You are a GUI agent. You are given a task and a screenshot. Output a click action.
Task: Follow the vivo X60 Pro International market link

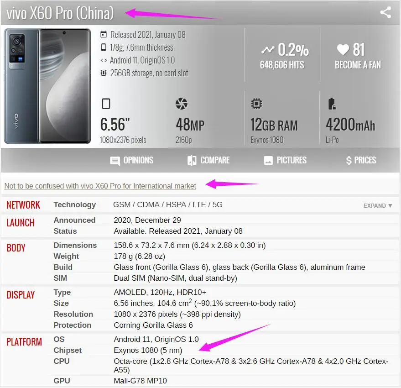click(x=100, y=186)
